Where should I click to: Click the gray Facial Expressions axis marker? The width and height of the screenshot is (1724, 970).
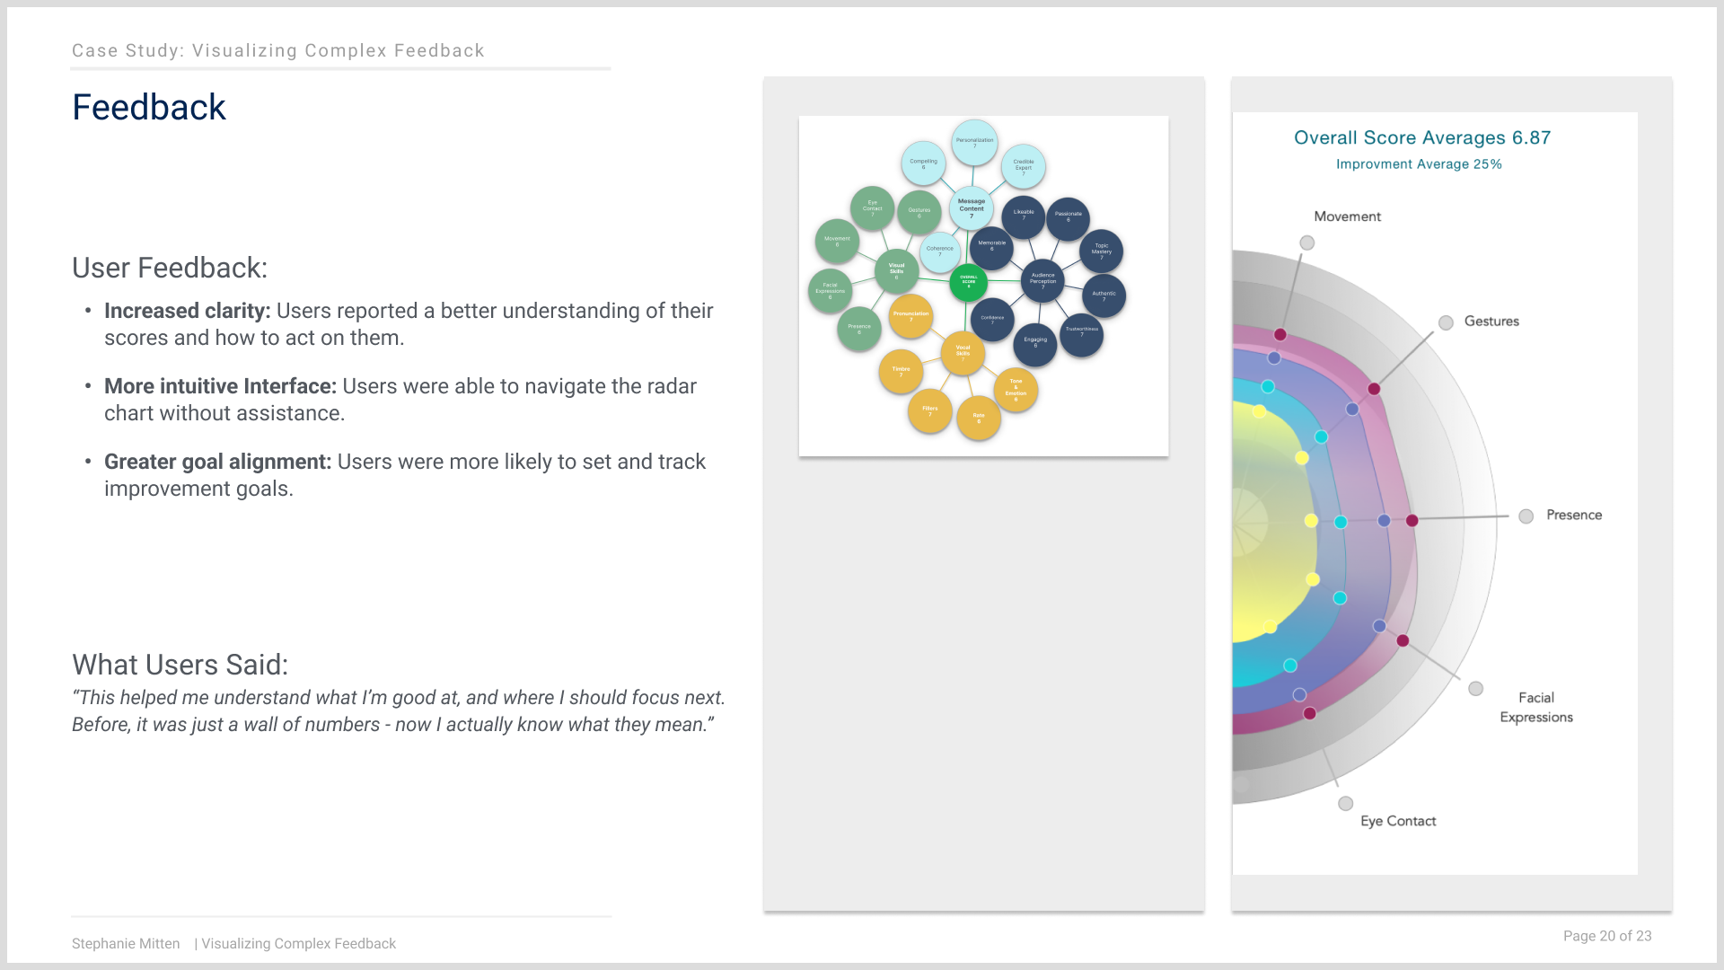coord(1475,688)
